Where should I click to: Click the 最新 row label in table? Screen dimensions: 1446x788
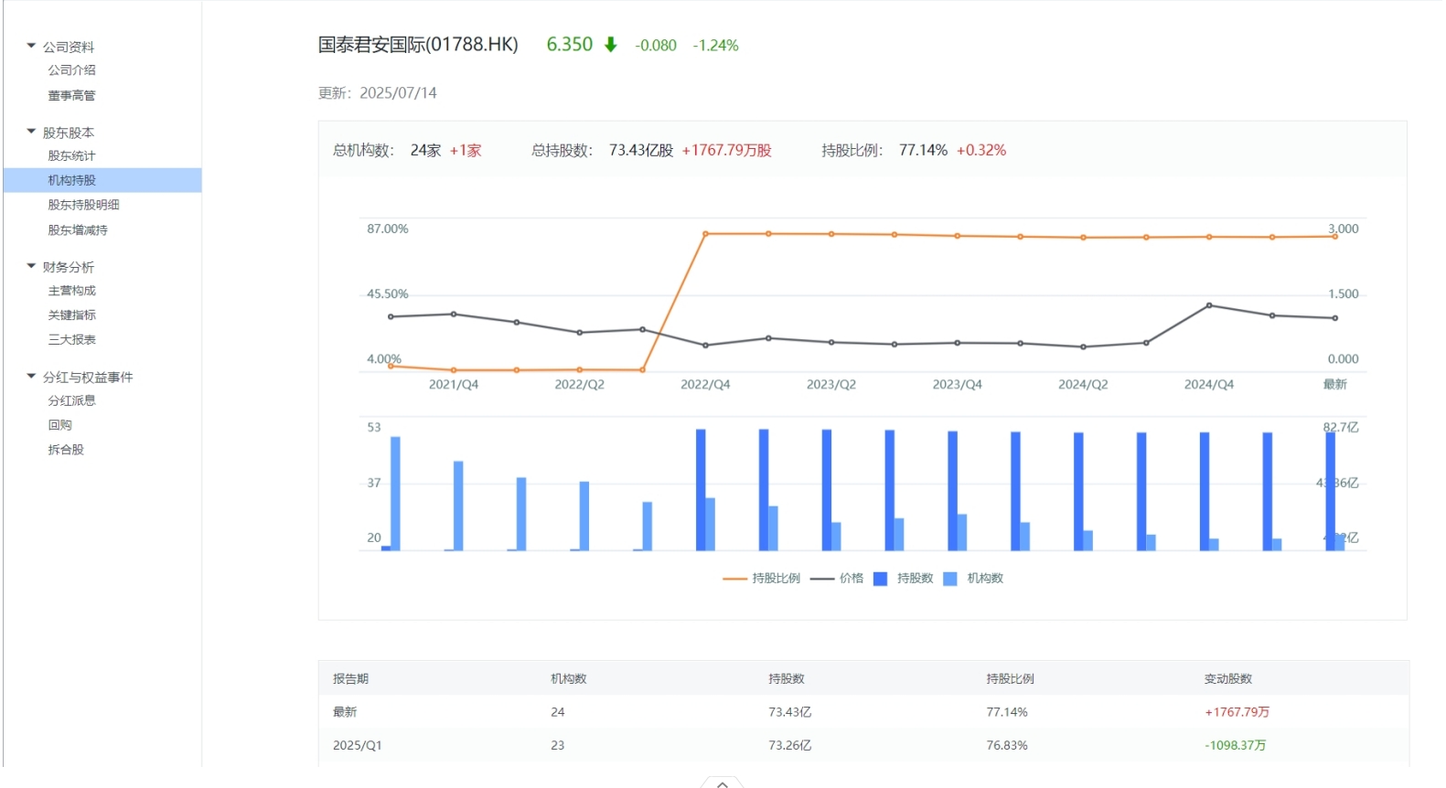pos(345,712)
